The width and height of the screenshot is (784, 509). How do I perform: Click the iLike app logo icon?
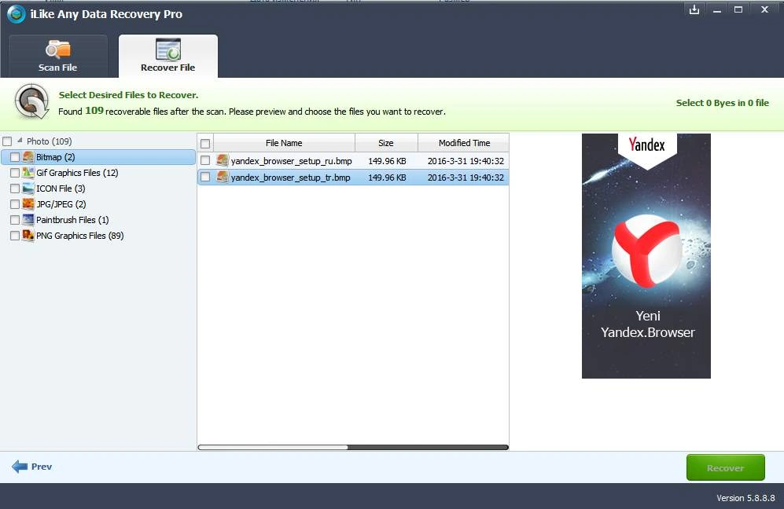pyautogui.click(x=16, y=14)
